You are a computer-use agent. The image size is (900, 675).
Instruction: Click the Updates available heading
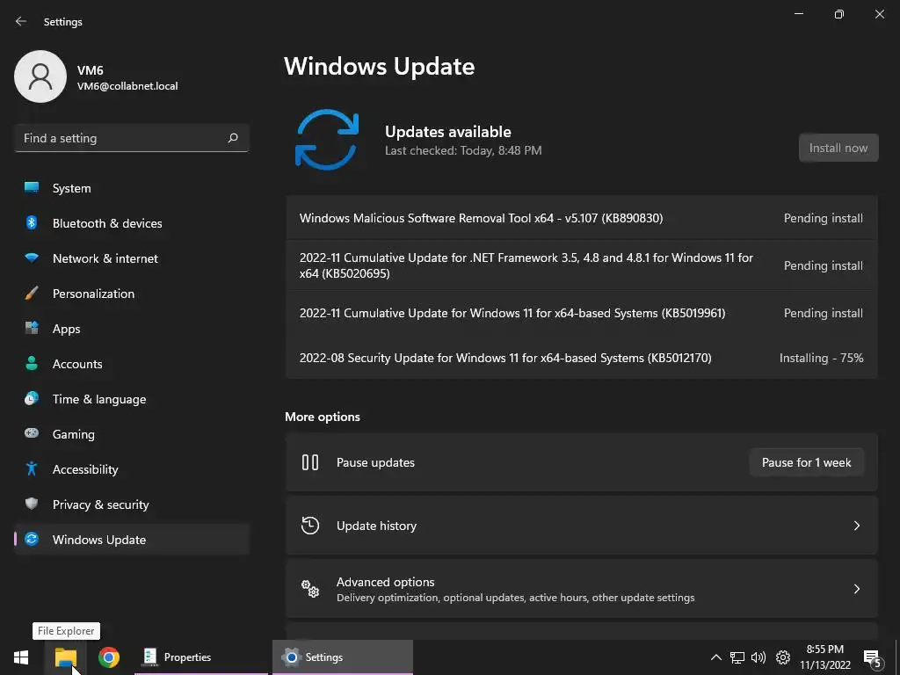(447, 132)
